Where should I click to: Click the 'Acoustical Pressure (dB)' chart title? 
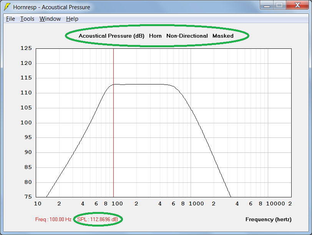coord(111,36)
